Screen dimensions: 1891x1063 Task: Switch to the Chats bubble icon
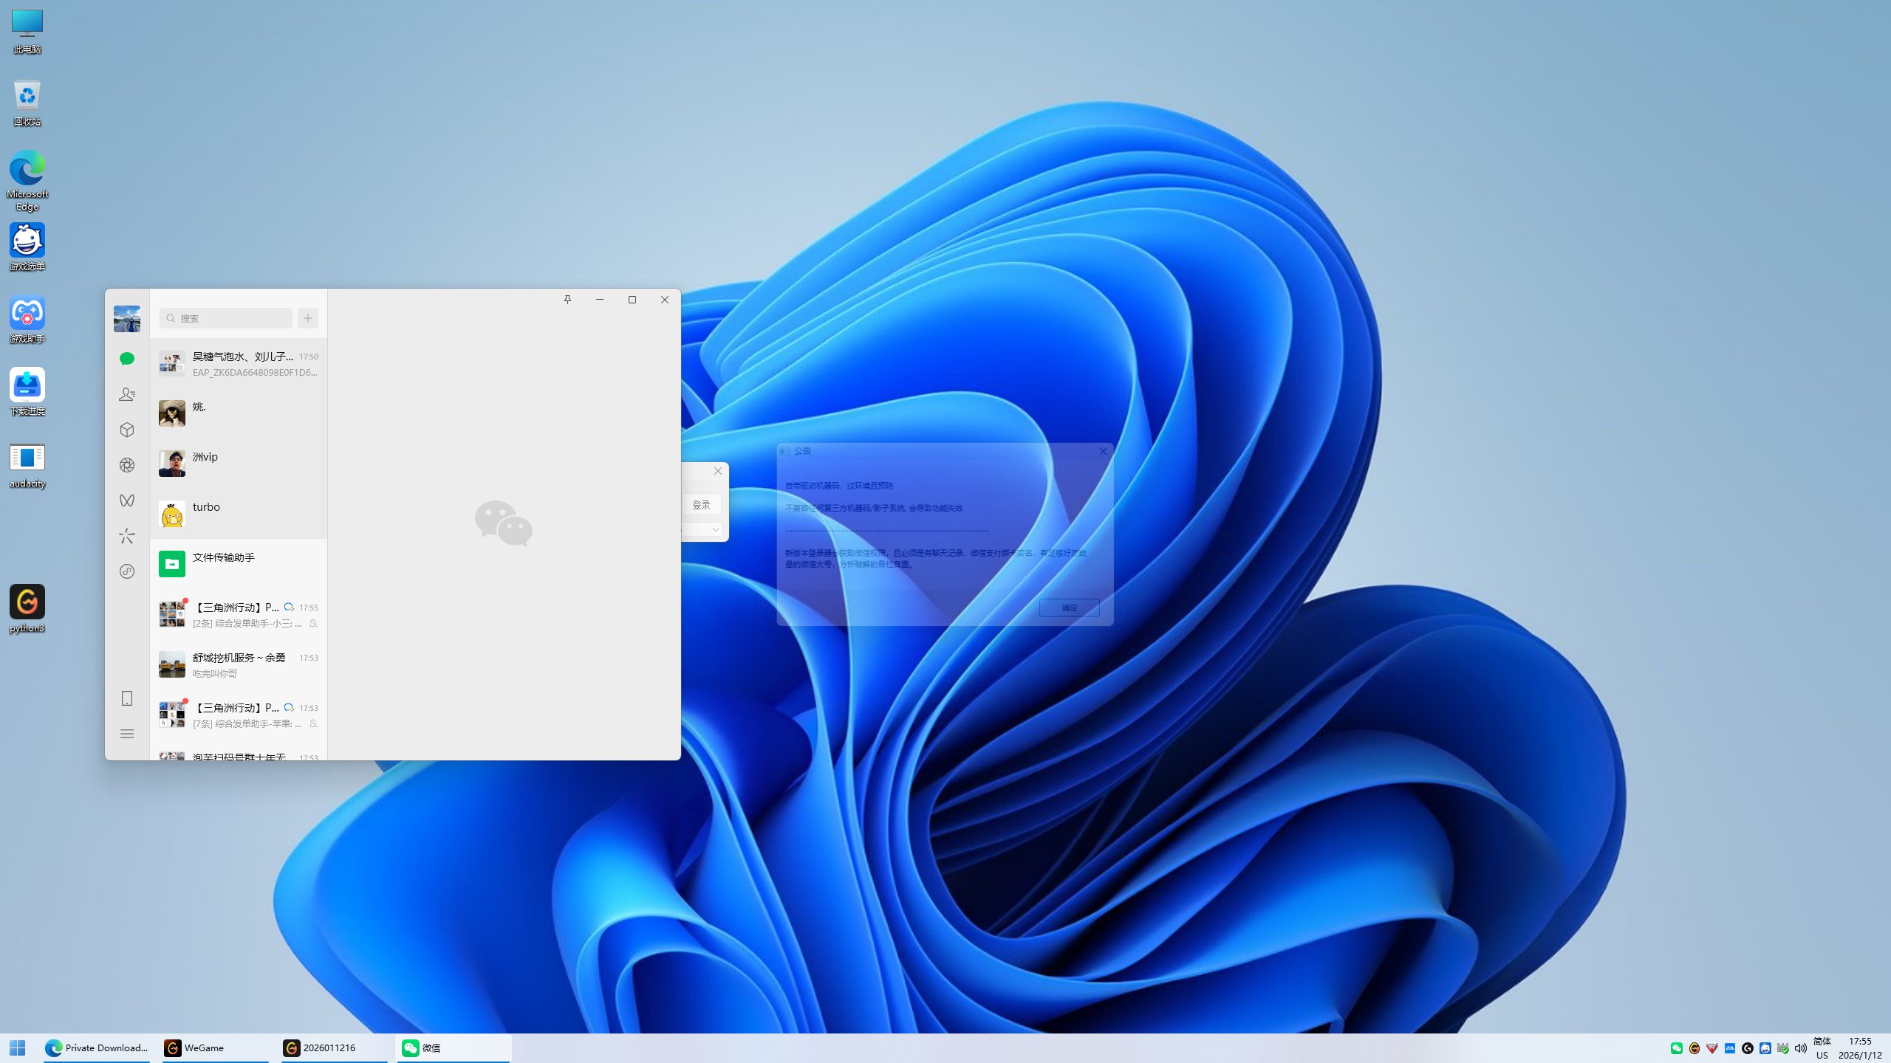[x=127, y=359]
